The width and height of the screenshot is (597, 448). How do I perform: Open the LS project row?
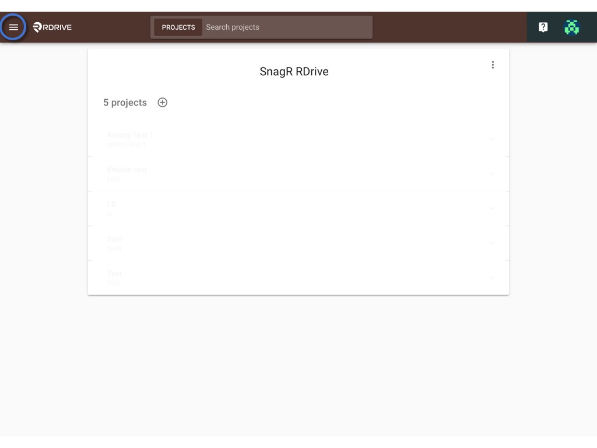pos(298,209)
